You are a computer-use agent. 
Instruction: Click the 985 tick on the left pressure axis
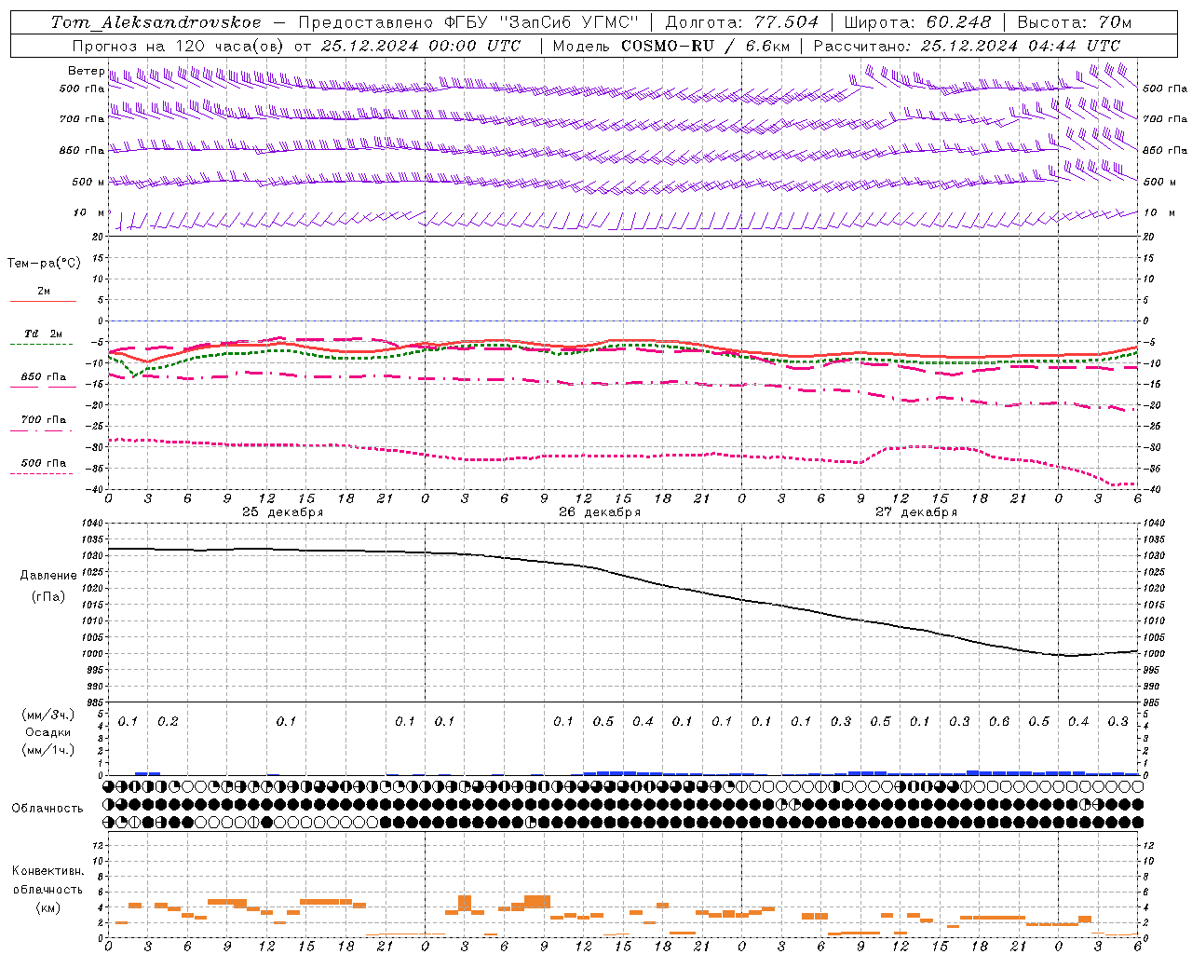click(x=97, y=702)
